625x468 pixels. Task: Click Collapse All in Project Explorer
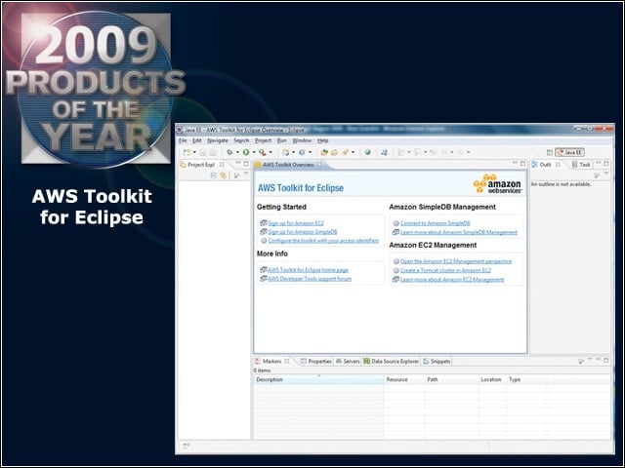point(214,175)
